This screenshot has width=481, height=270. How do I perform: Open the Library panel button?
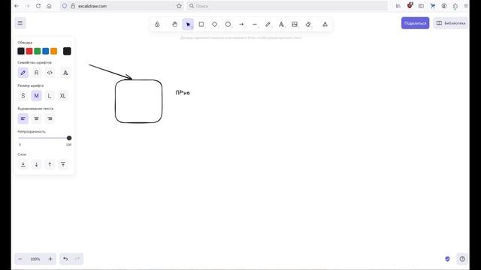(451, 23)
